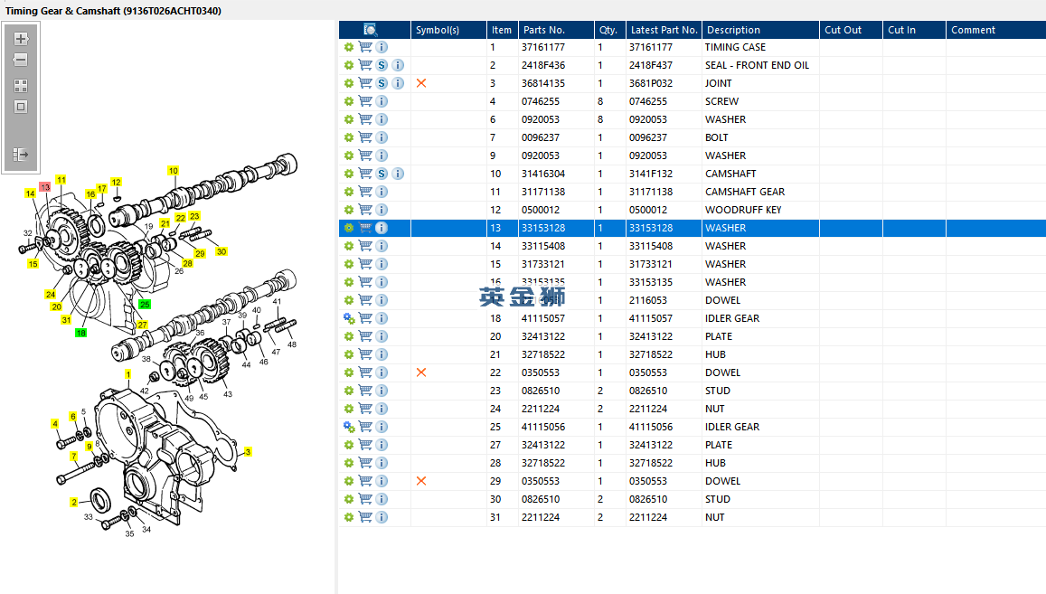Click the Latest Part No. column header
This screenshot has height=594, width=1046.
pos(664,29)
